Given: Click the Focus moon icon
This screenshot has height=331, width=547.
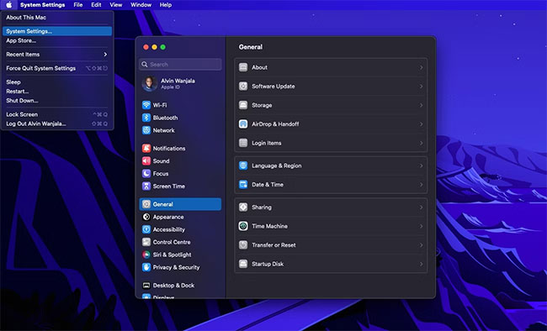Looking at the screenshot, I should [x=146, y=173].
